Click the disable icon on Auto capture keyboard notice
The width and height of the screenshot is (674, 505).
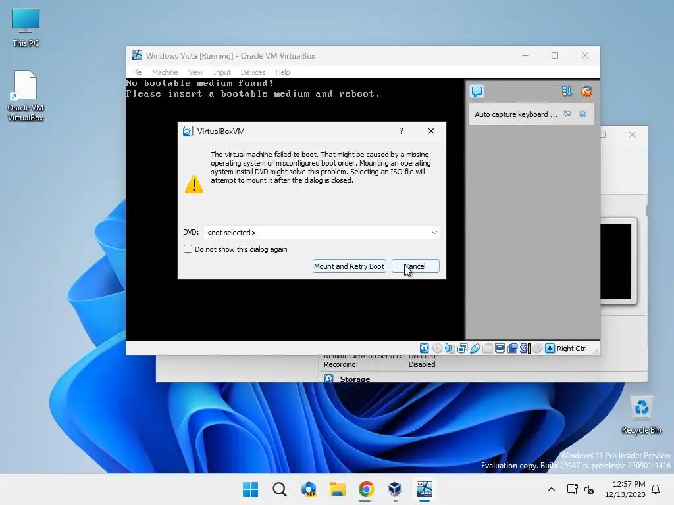coord(567,114)
